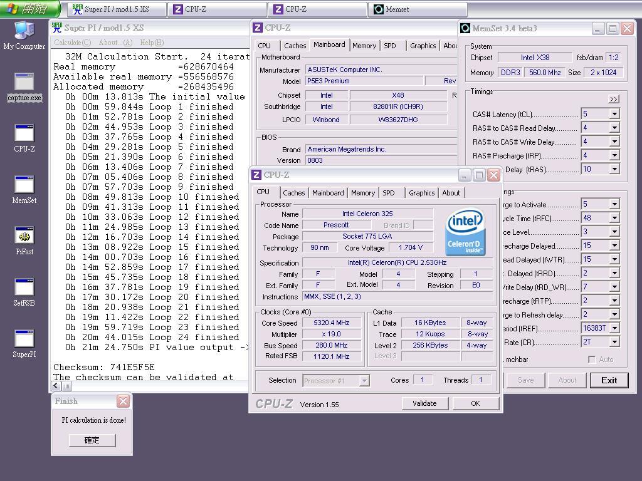Viewport: 642px width, 481px height.
Task: Open About tab in front CPU-Z
Action: (x=451, y=193)
